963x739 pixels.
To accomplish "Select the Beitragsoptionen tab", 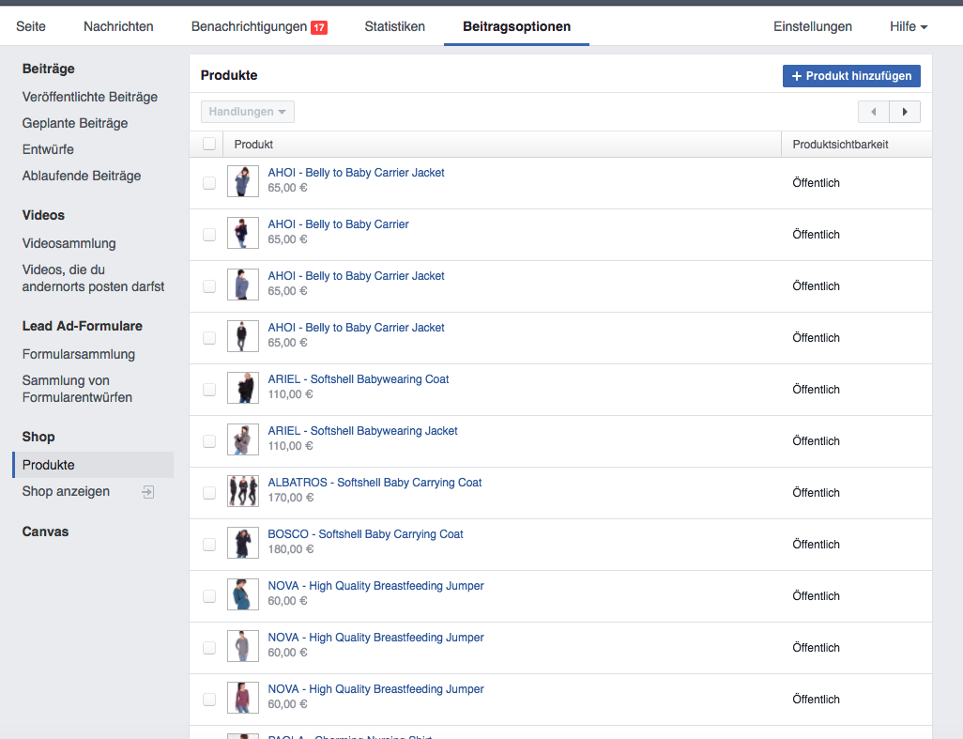I will coord(516,26).
